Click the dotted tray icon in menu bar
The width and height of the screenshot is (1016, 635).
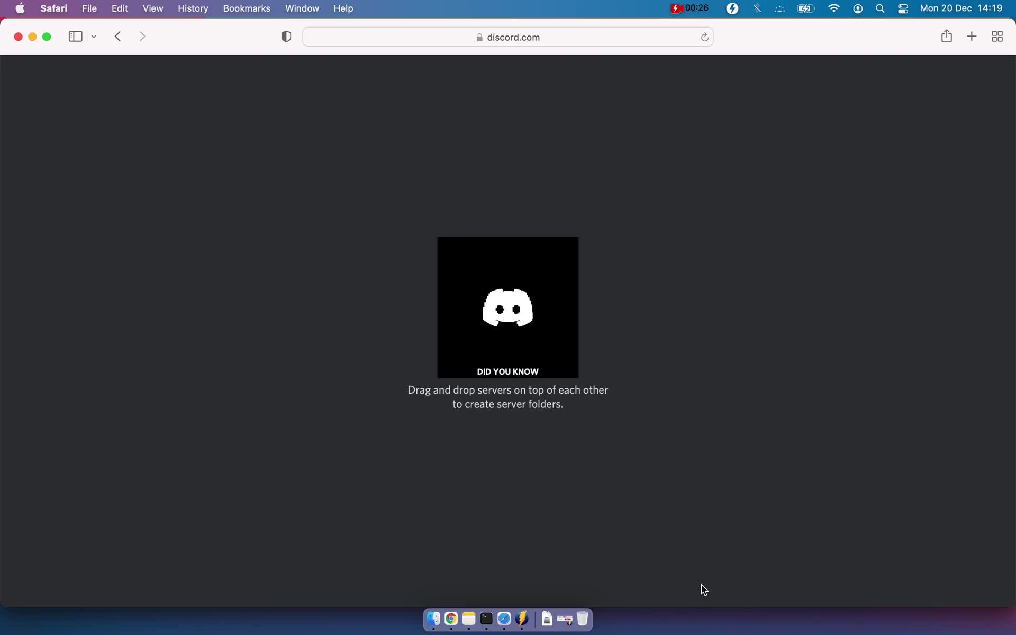point(779,9)
